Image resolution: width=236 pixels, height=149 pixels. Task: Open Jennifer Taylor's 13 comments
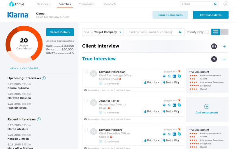pyautogui.click(x=109, y=113)
